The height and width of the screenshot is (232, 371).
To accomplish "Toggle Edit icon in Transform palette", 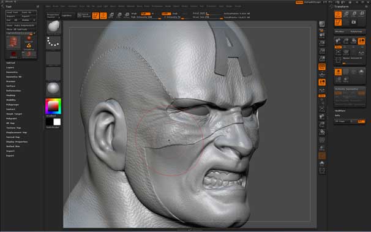I will (338, 22).
